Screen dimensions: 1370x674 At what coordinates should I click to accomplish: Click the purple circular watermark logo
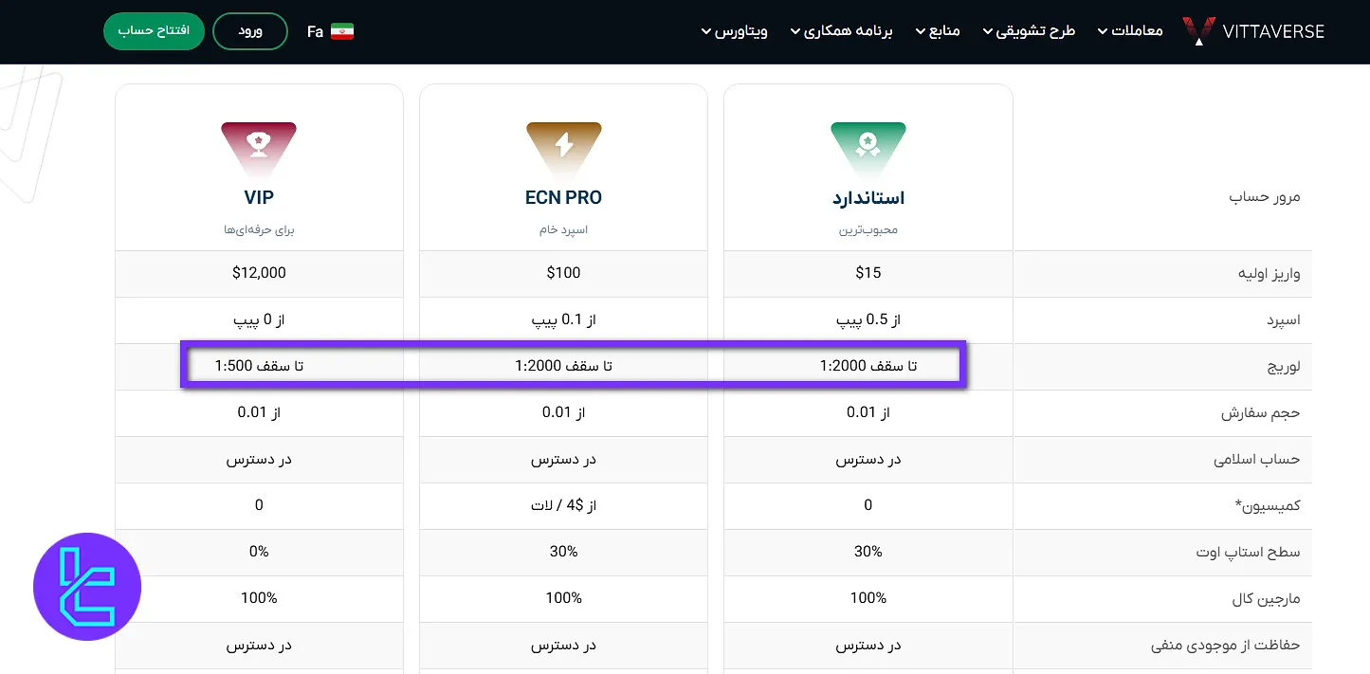tap(86, 586)
